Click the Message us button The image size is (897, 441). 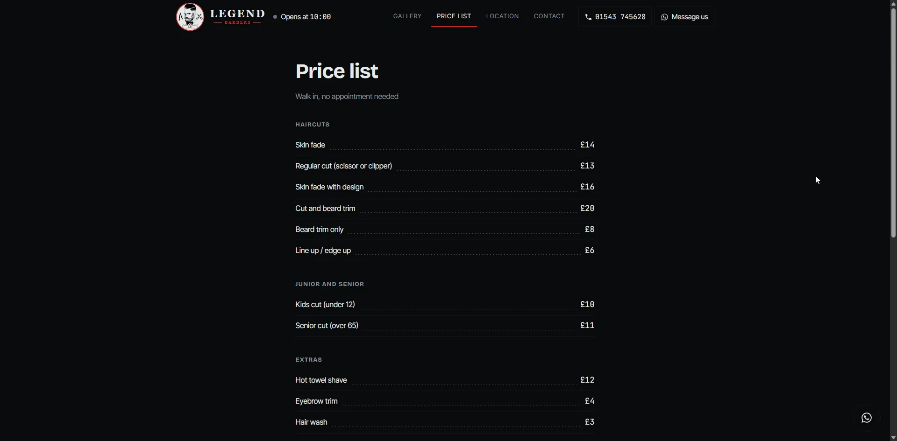[x=684, y=17]
